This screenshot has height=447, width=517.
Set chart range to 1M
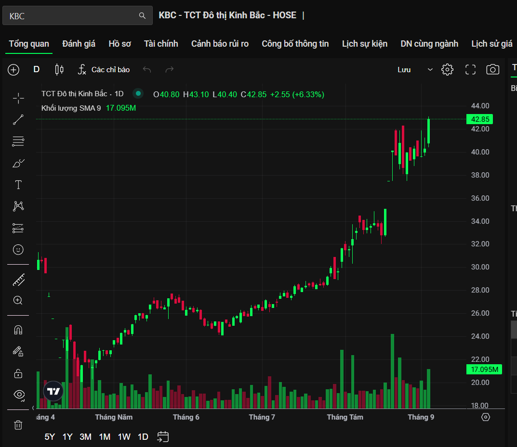click(105, 437)
